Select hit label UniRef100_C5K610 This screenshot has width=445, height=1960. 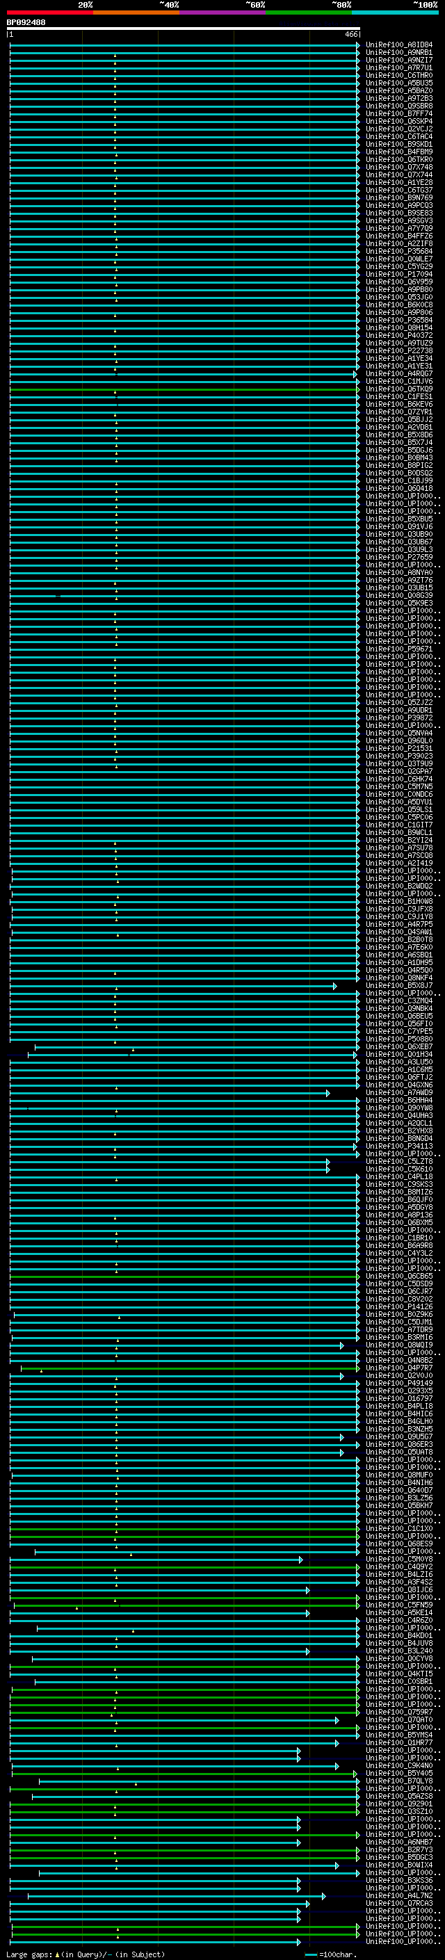(x=399, y=1169)
